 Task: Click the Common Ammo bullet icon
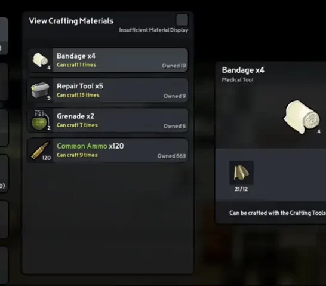[40, 150]
